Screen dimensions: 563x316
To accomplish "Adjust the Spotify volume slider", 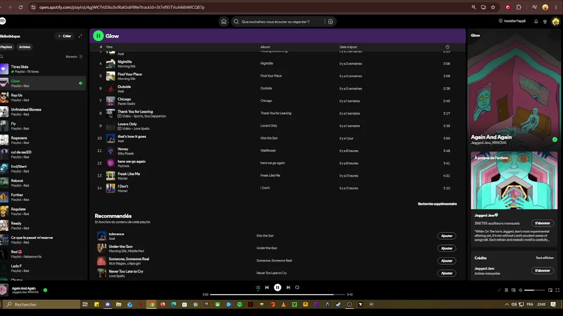I will (534, 290).
